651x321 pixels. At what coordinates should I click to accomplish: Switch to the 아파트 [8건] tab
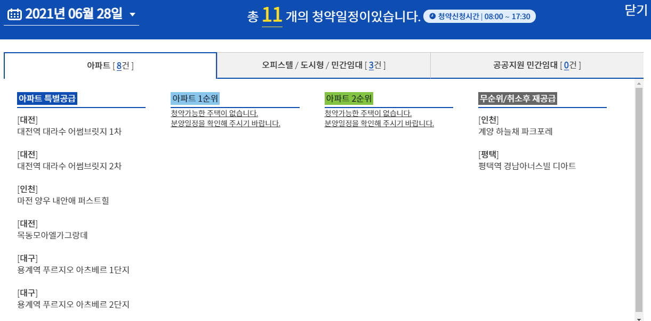coord(110,65)
